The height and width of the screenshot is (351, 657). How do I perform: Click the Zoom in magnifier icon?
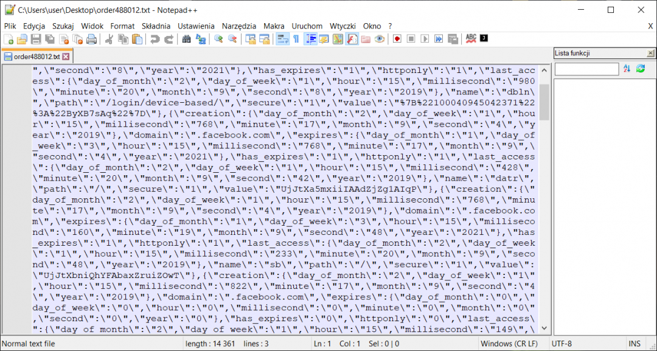218,39
